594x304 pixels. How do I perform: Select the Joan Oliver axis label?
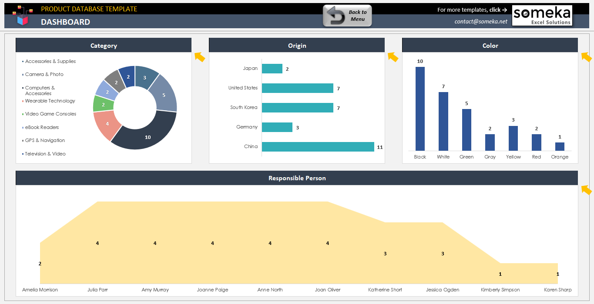tap(327, 290)
